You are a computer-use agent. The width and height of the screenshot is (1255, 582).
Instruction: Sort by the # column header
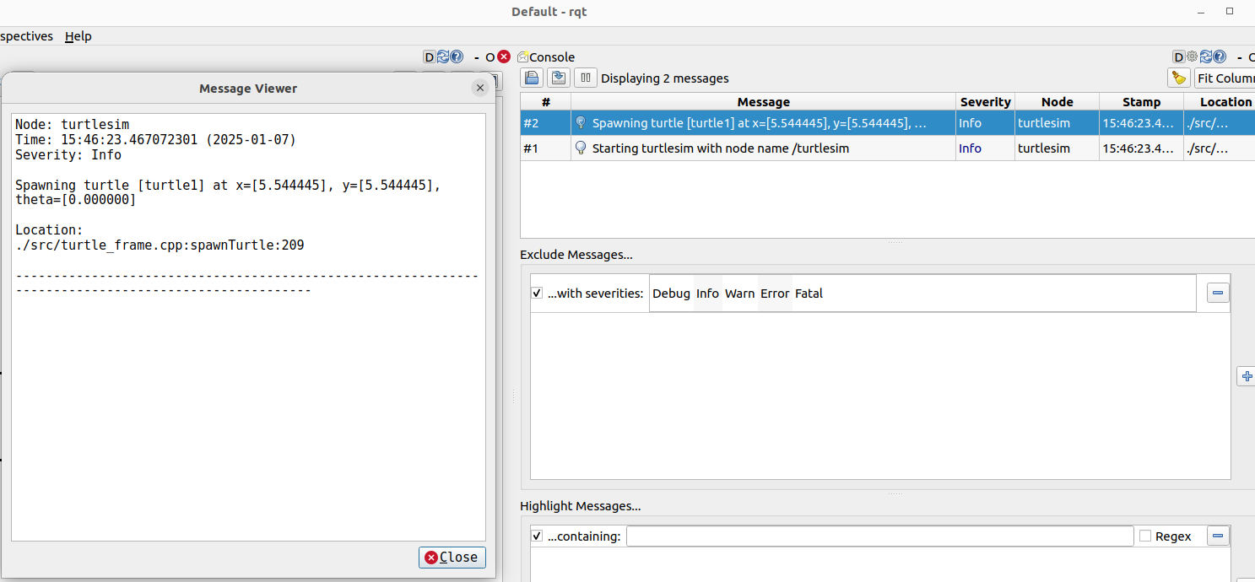pyautogui.click(x=546, y=102)
